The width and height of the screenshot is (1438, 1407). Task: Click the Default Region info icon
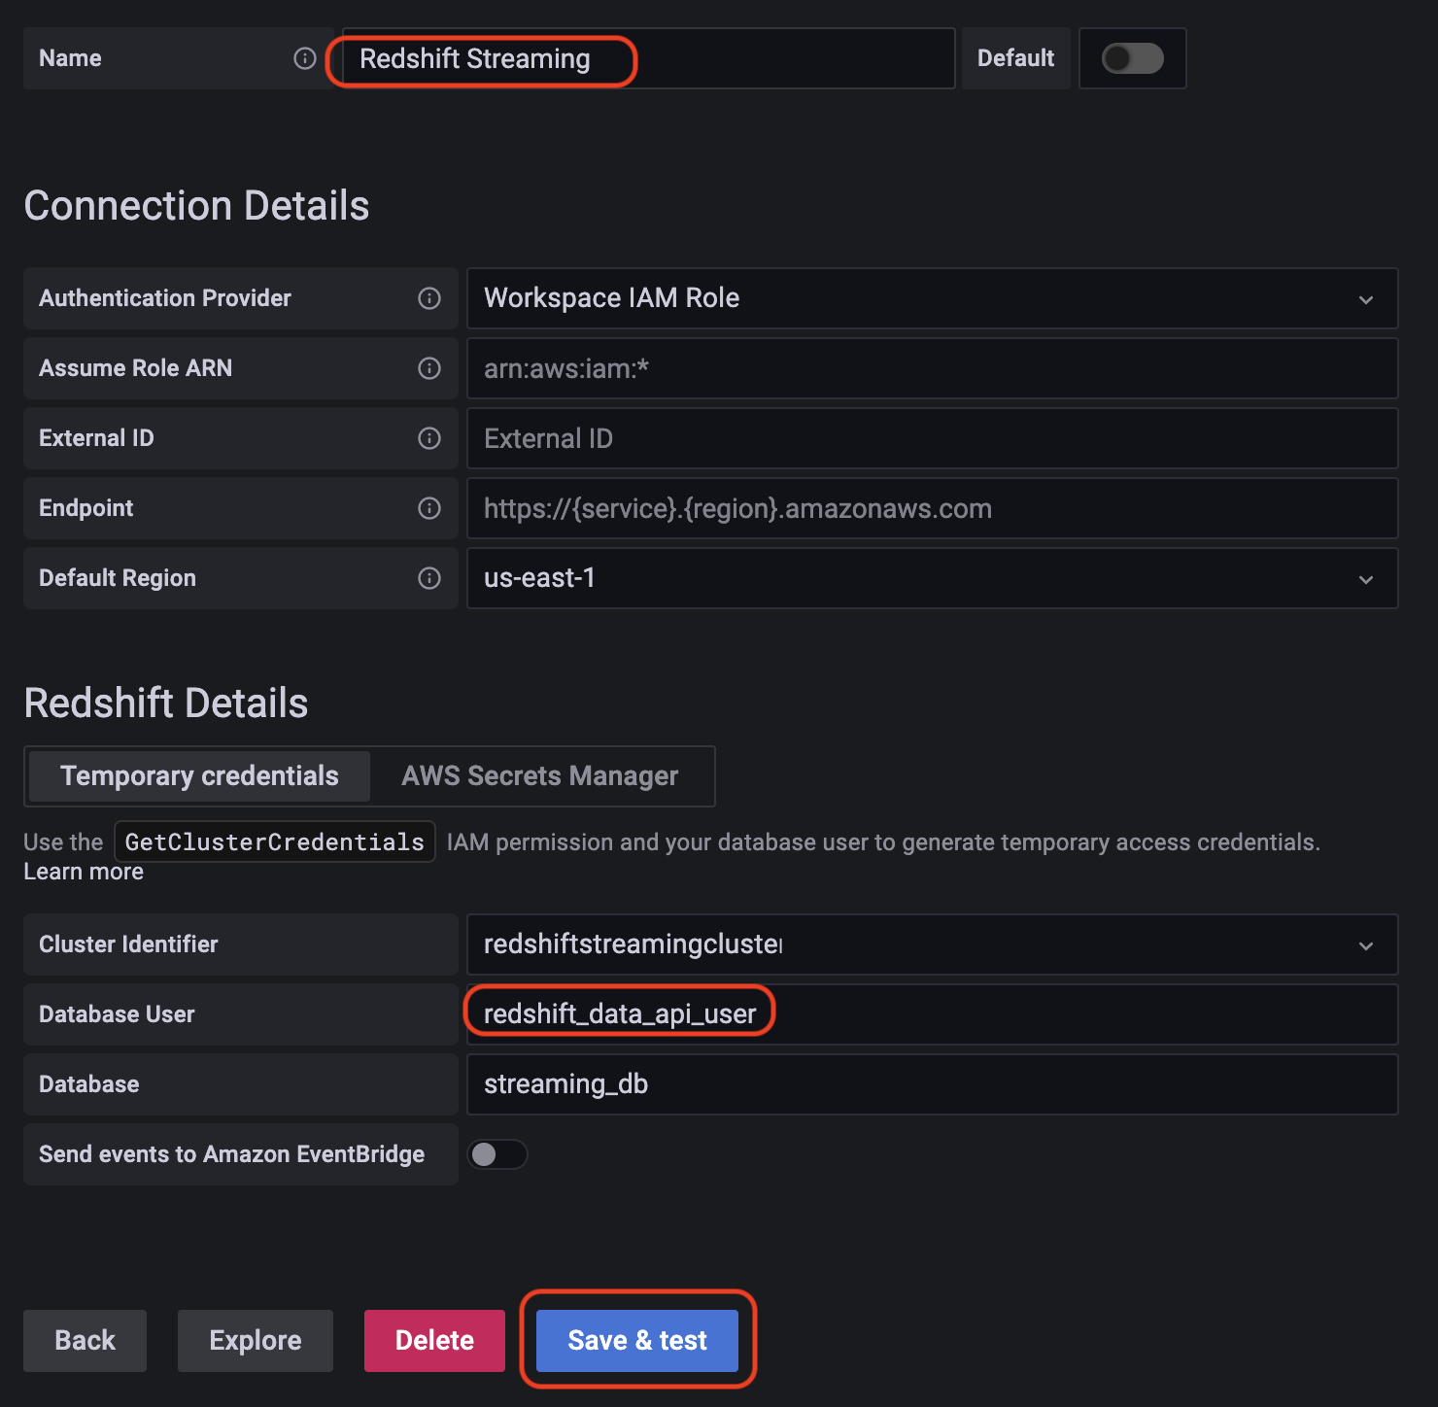(x=429, y=578)
